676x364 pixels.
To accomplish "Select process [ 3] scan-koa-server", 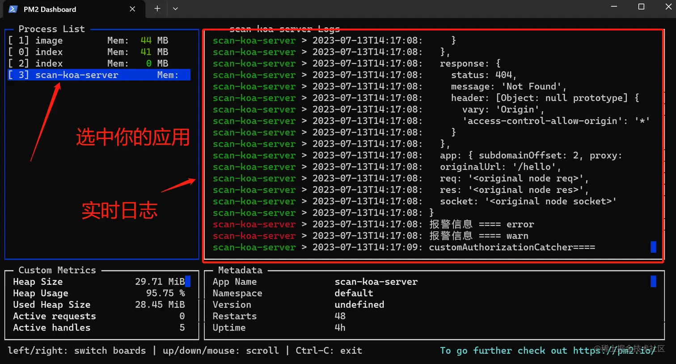I will point(99,75).
